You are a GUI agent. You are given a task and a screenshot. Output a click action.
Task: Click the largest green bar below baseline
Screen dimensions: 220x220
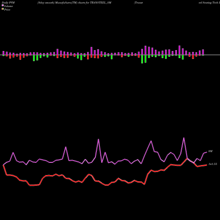point(142,59)
